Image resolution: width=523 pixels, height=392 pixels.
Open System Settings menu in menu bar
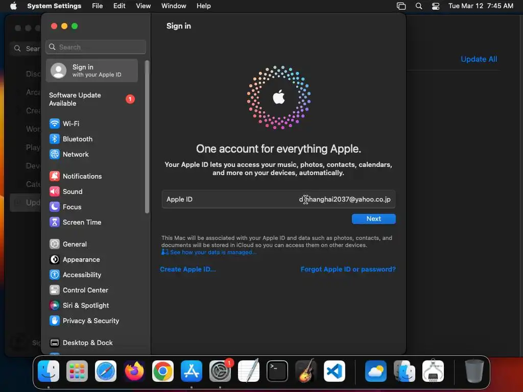54,6
